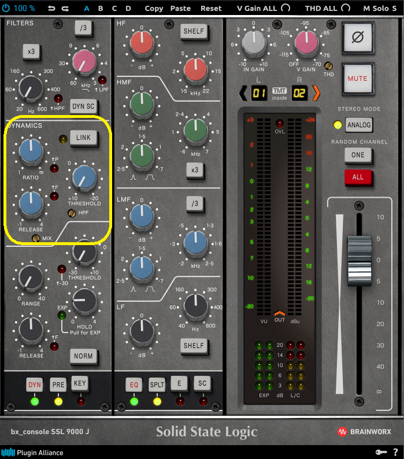
Task: Click the 100 % scale value
Action: (x=24, y=8)
